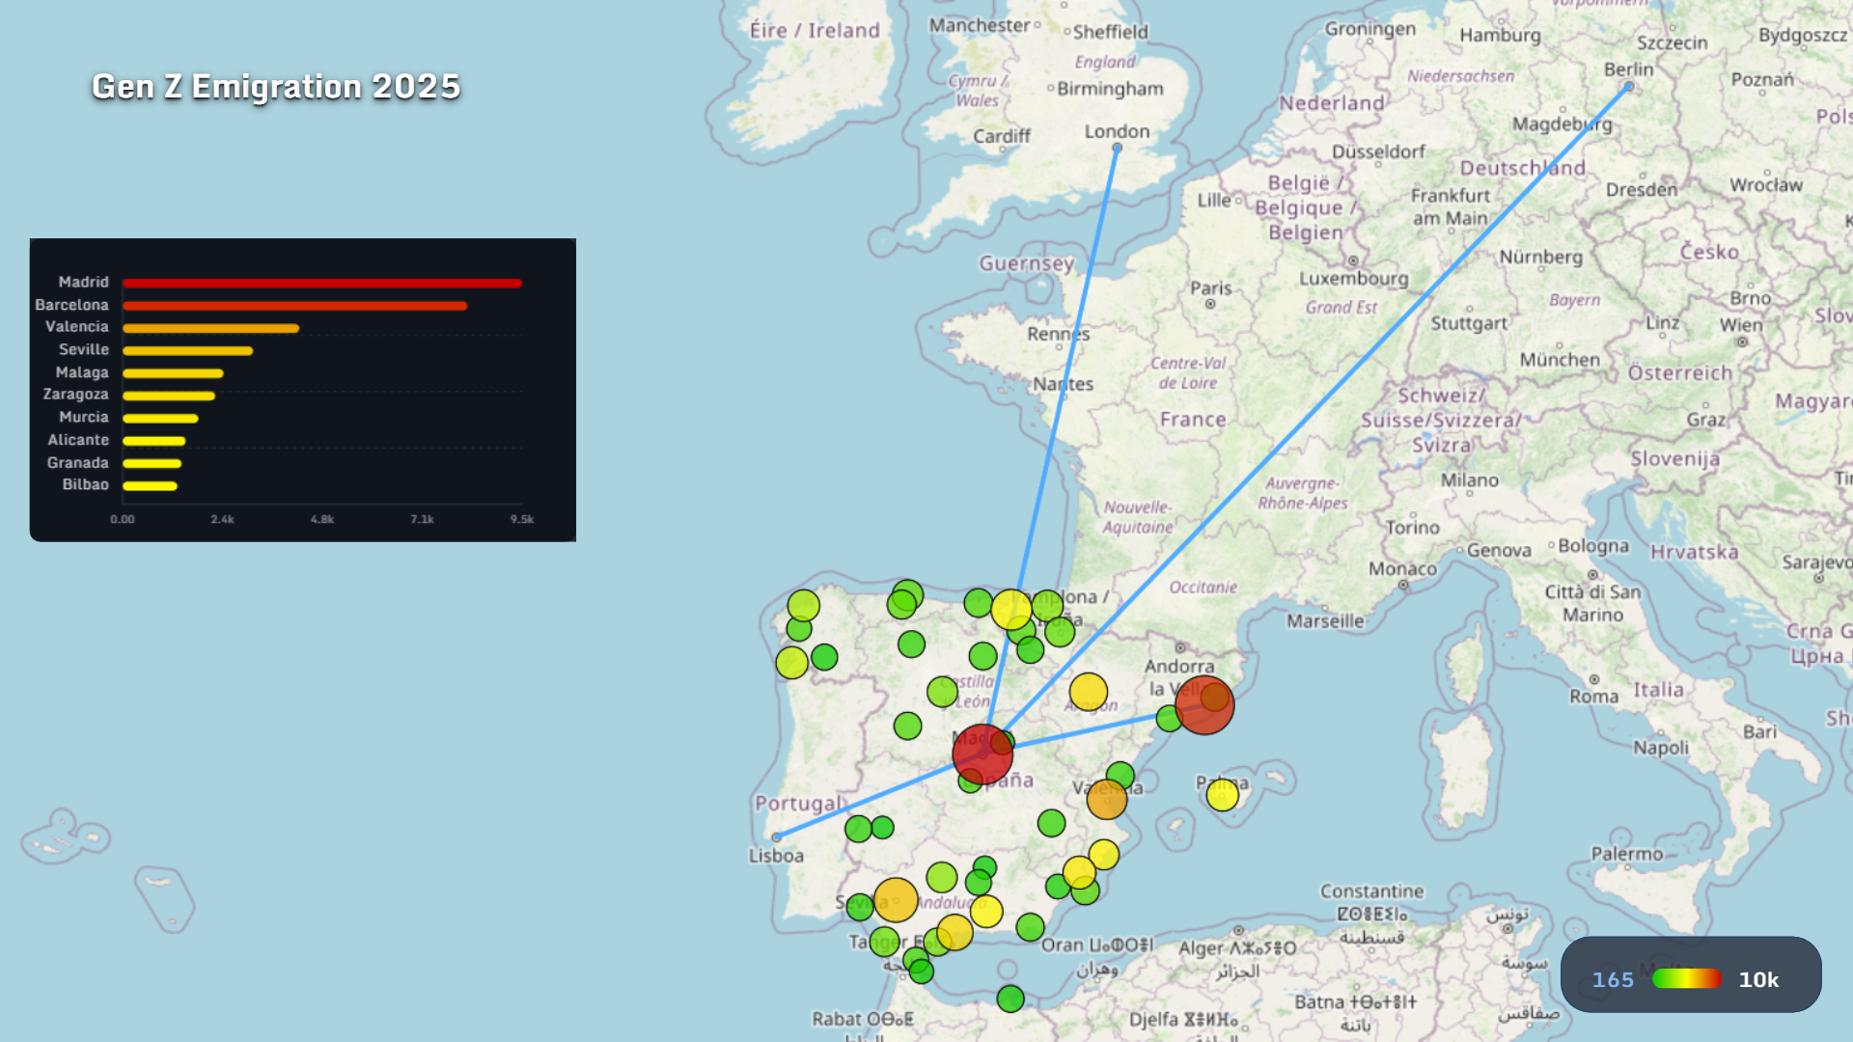Click the legend color gradient bar
Viewport: 1853px width, 1042px height.
[x=1685, y=979]
